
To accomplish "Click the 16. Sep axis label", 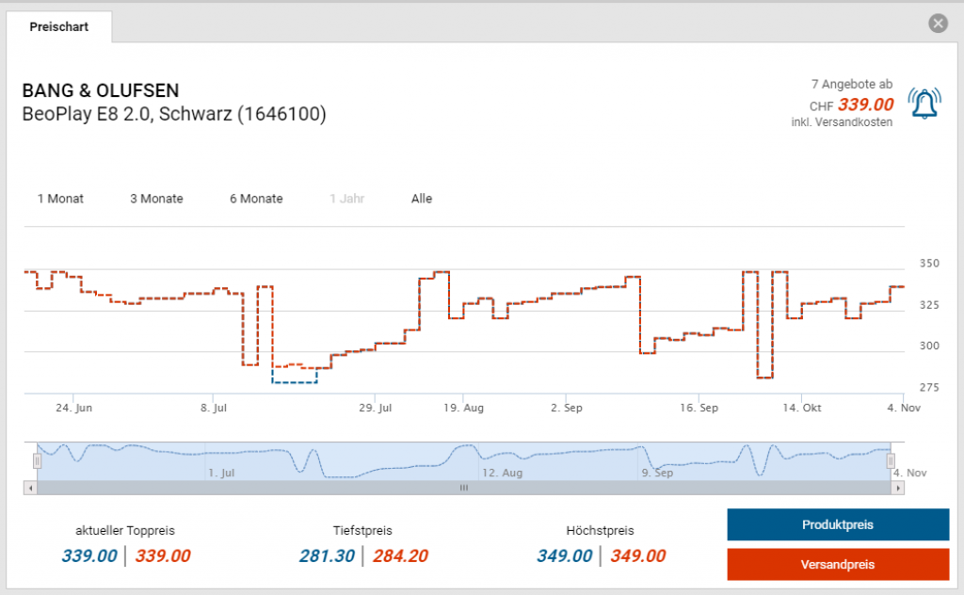I will click(x=699, y=408).
